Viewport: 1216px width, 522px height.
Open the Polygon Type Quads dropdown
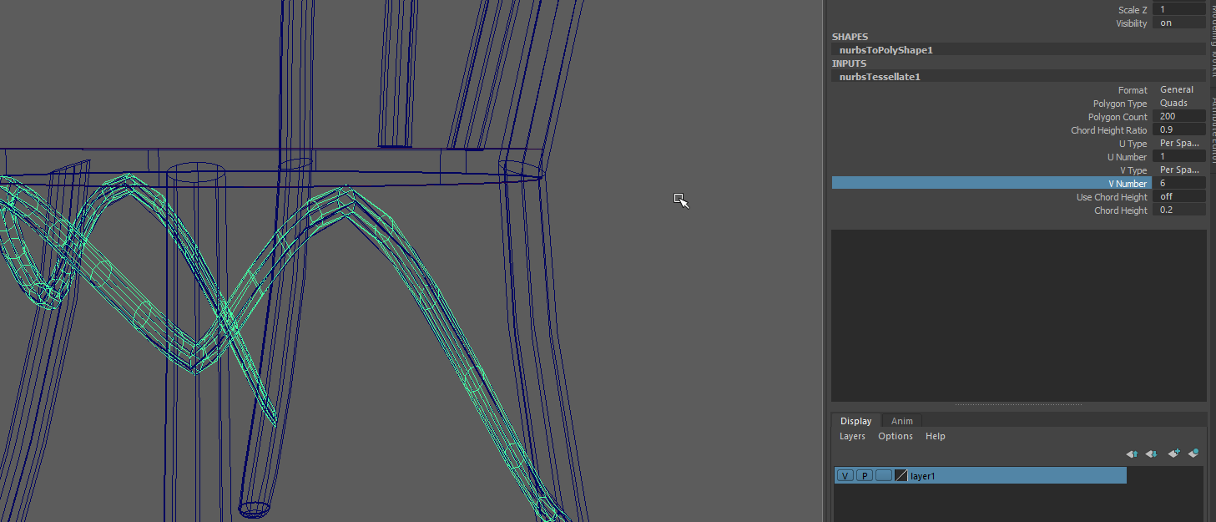point(1178,103)
